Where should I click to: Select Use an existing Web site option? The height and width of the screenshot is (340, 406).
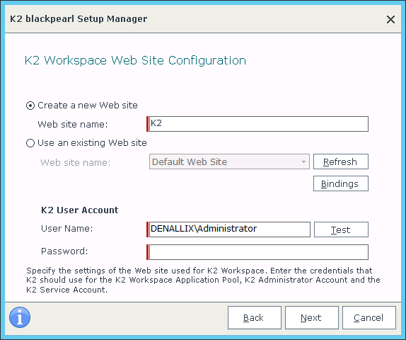[x=30, y=143]
